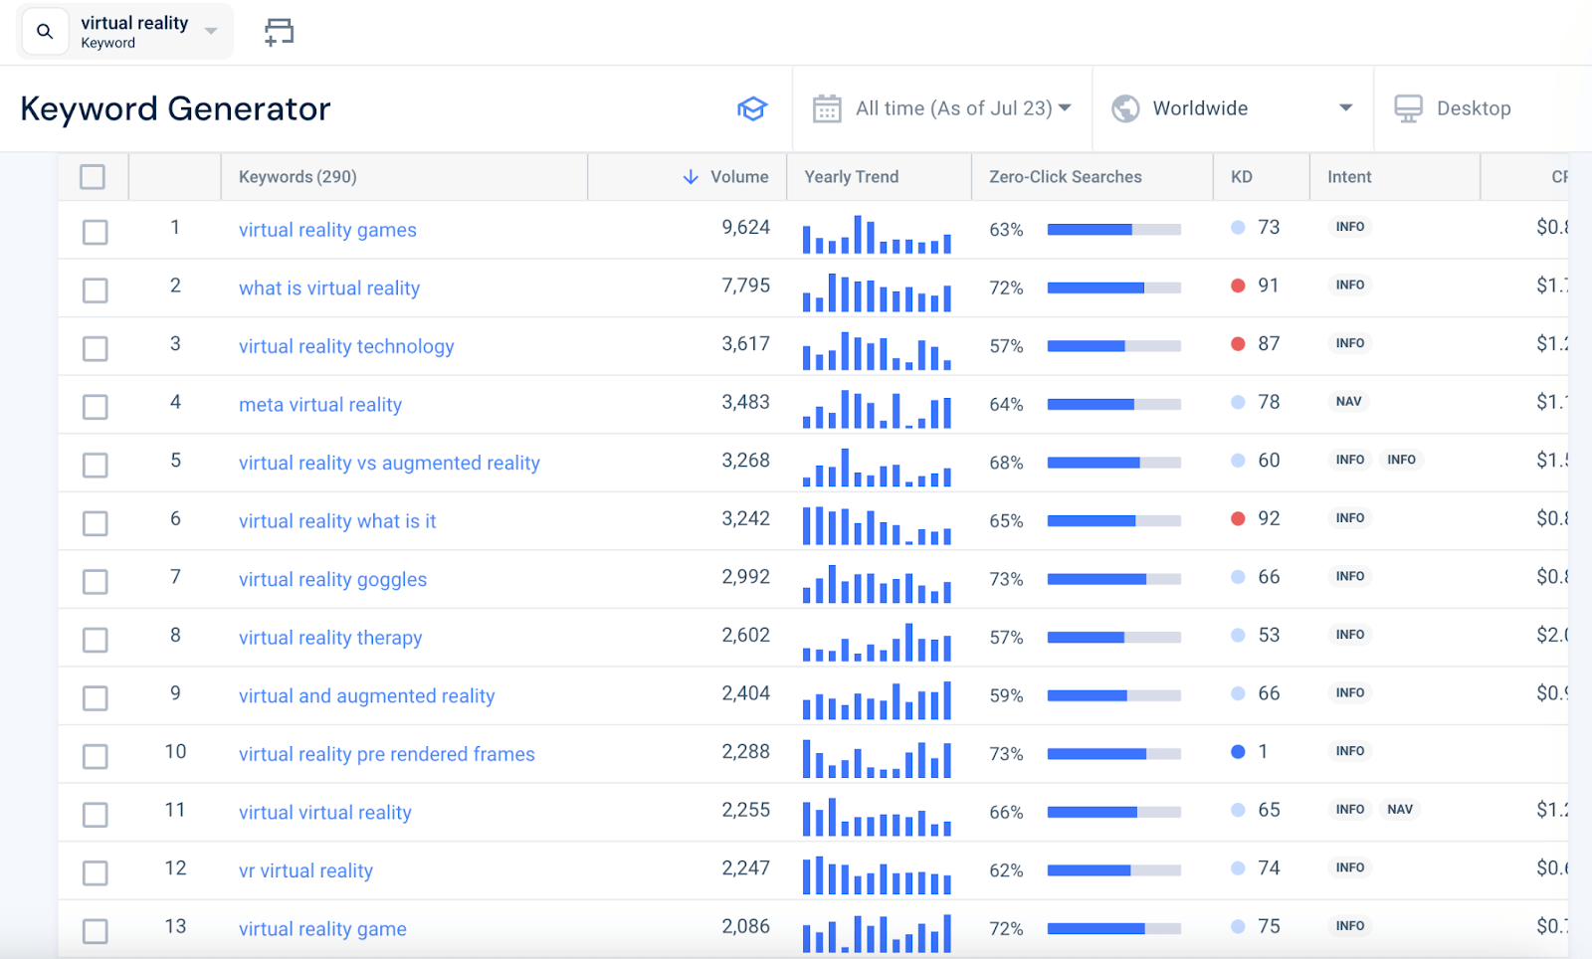This screenshot has height=959, width=1592.
Task: Tick checkbox for virtual reality pre rendered frames
Action: (x=96, y=756)
